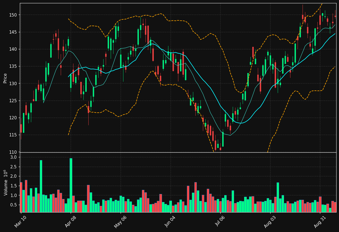Click the tallest green volume bar at Apr 08

point(71,185)
